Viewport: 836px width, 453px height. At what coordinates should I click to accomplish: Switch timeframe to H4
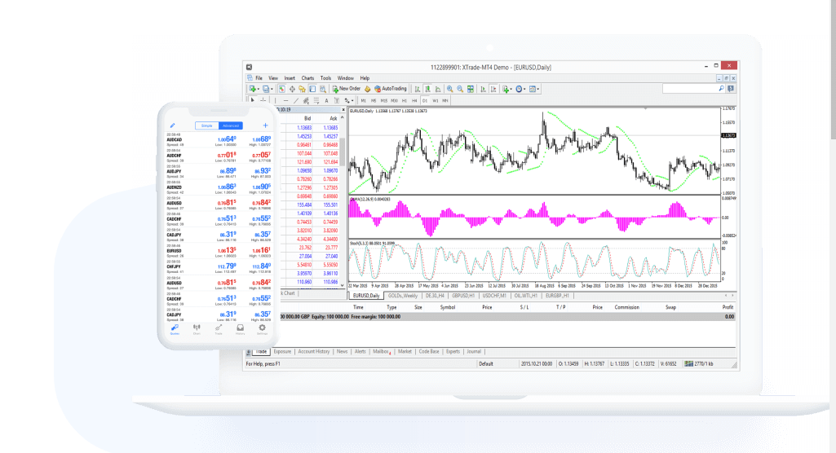414,100
